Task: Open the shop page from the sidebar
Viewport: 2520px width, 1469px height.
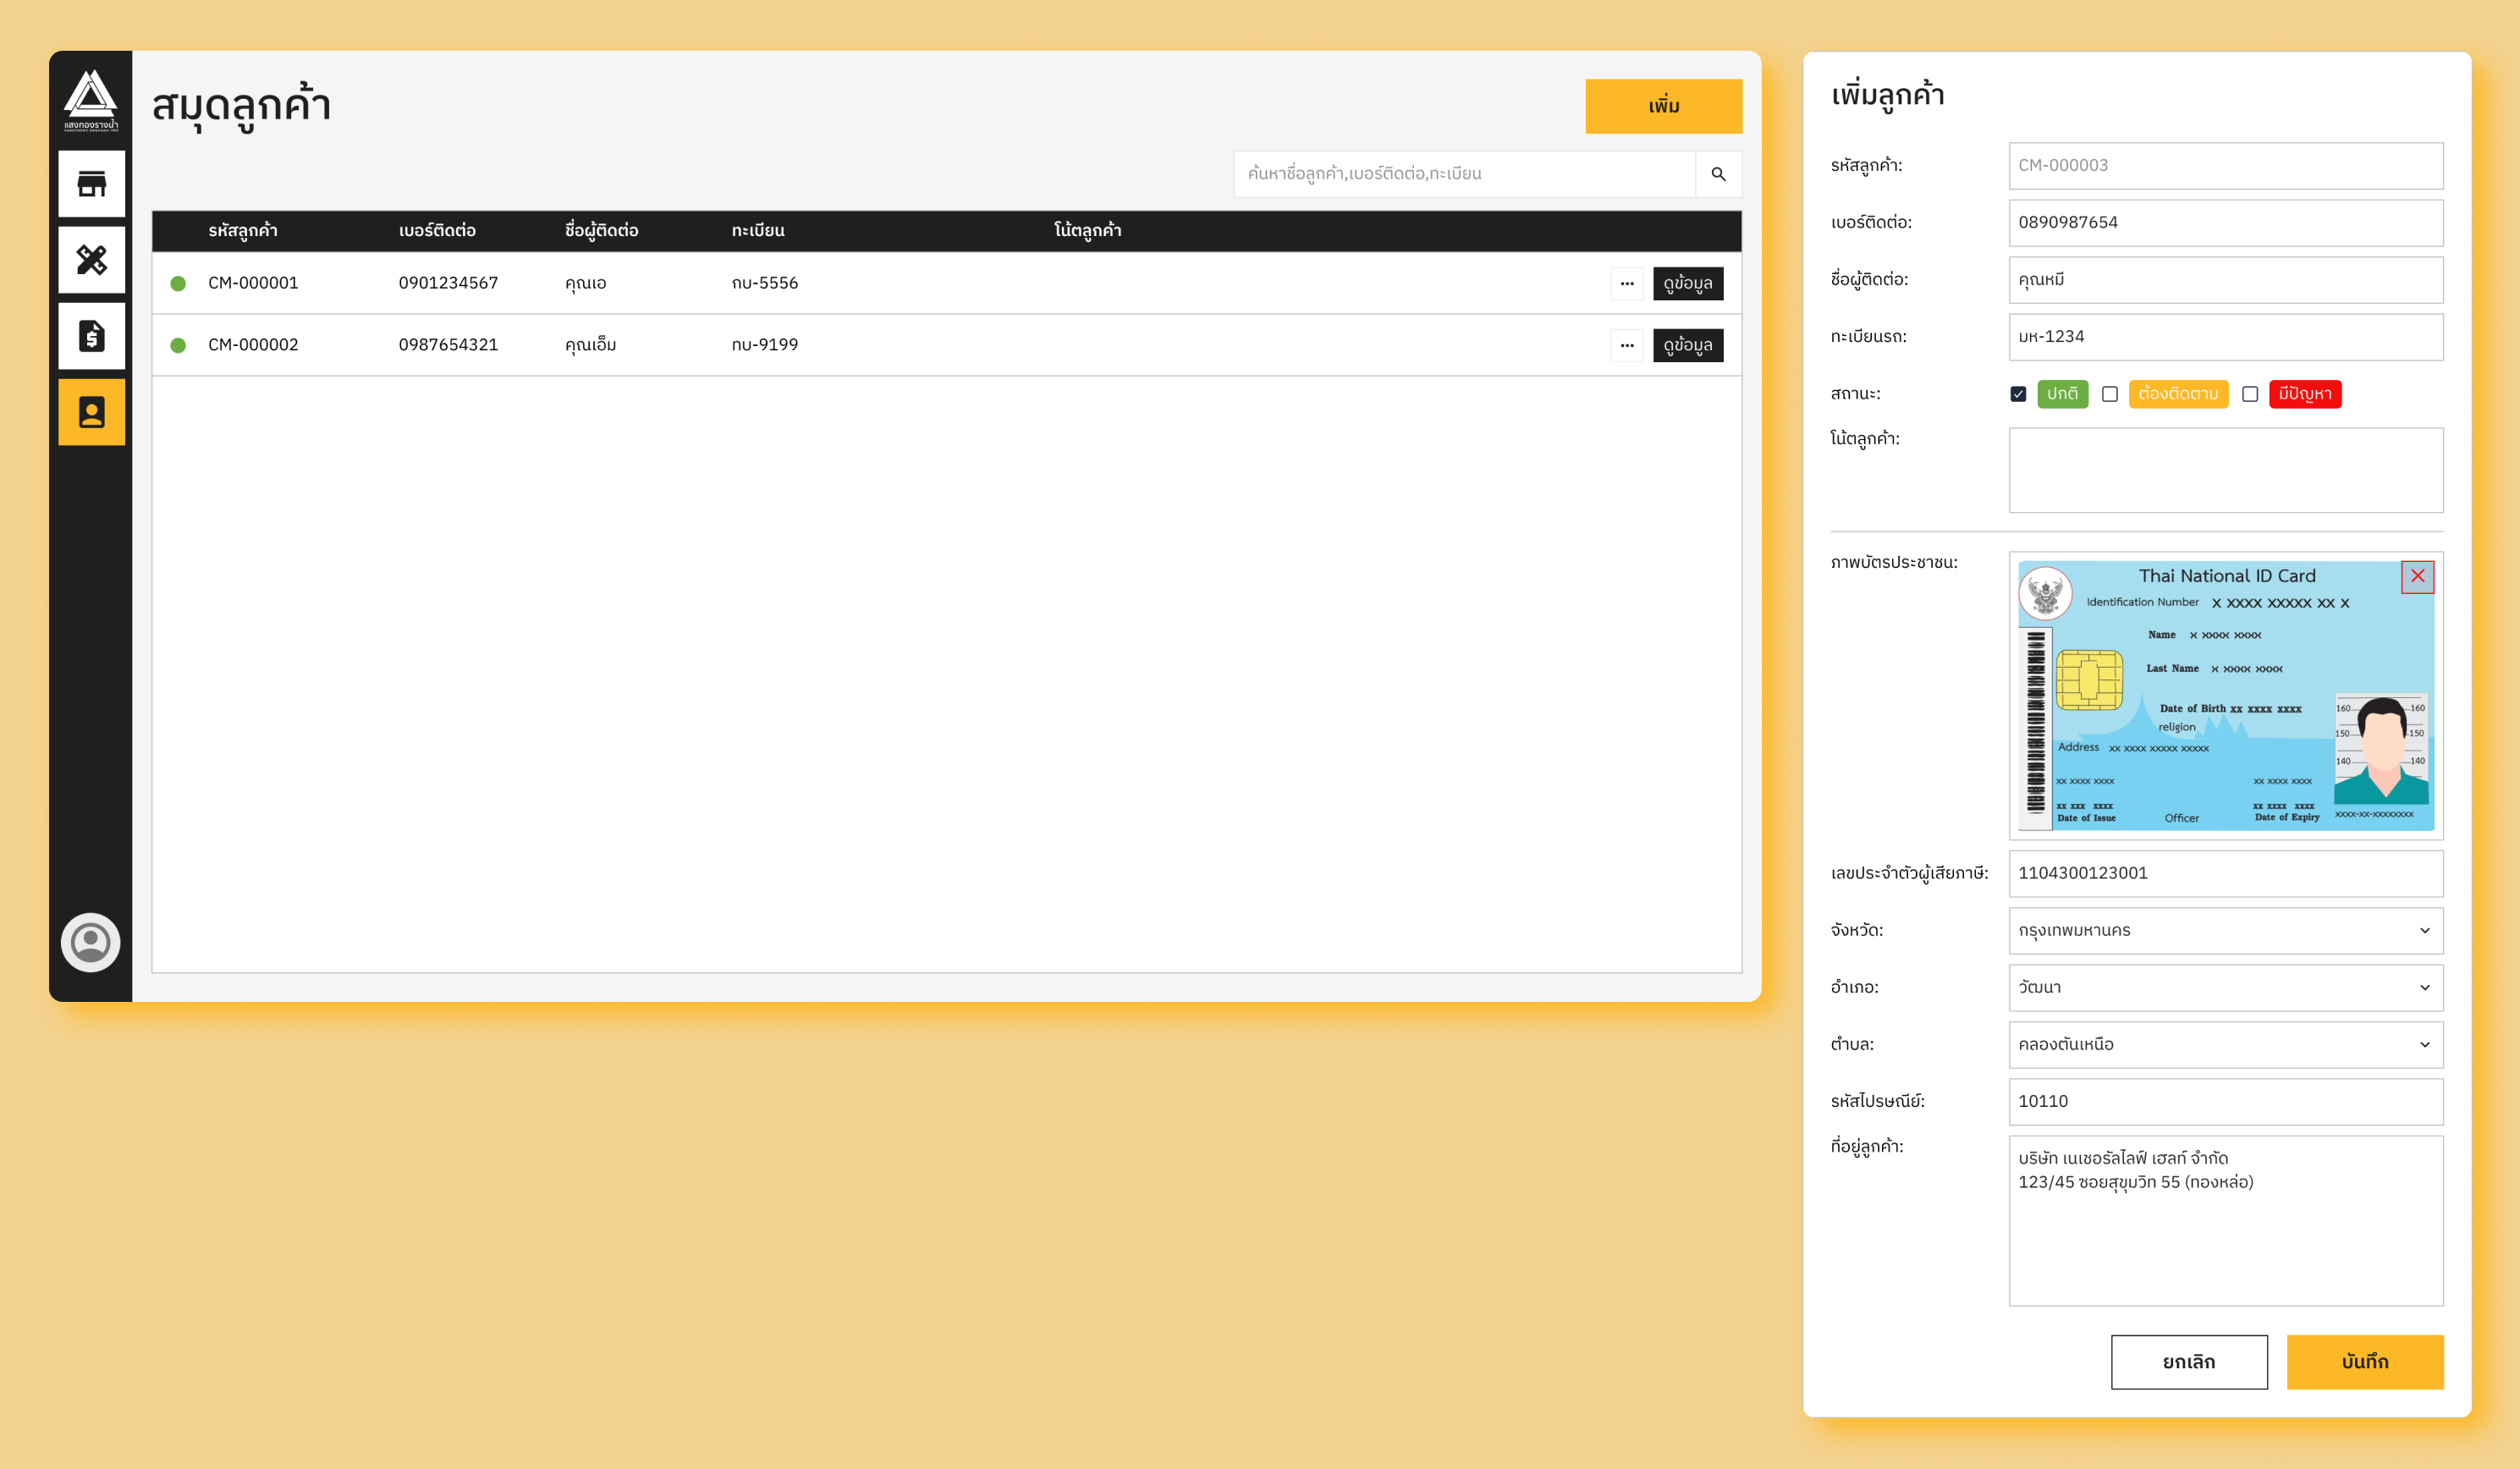Action: [x=91, y=183]
